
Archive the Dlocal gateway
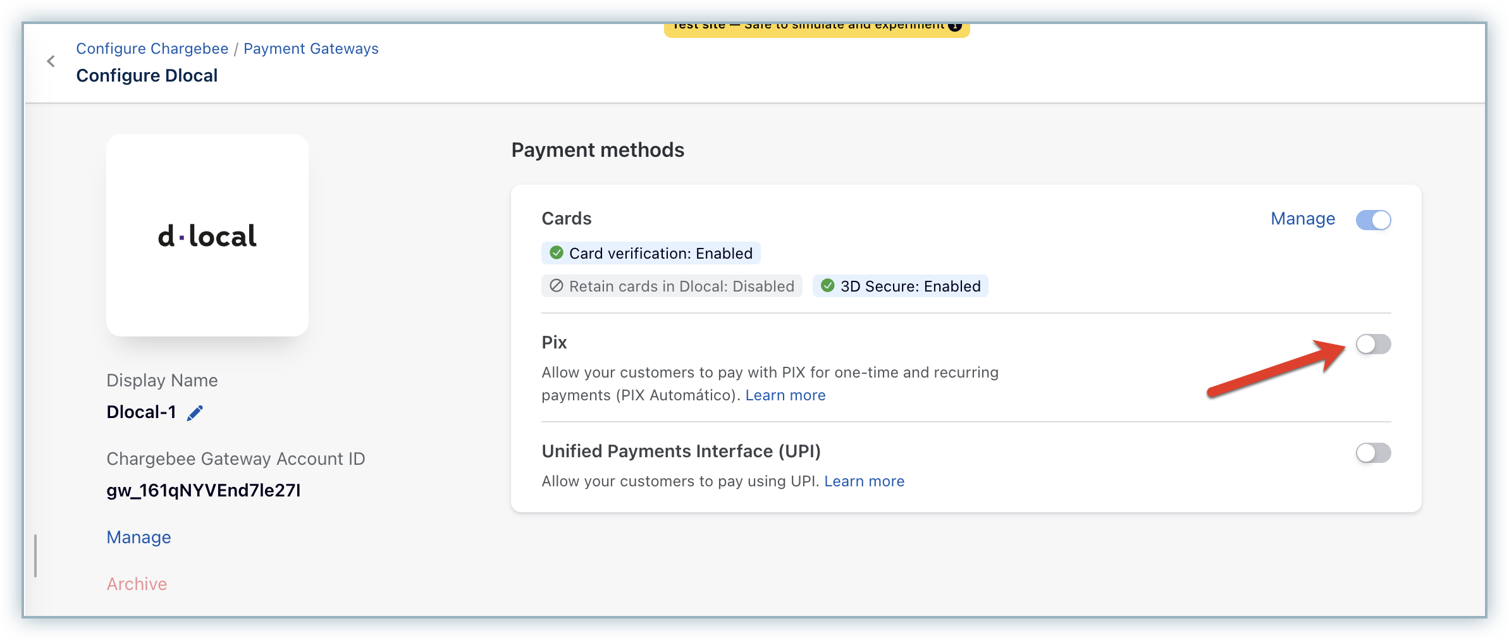point(137,584)
